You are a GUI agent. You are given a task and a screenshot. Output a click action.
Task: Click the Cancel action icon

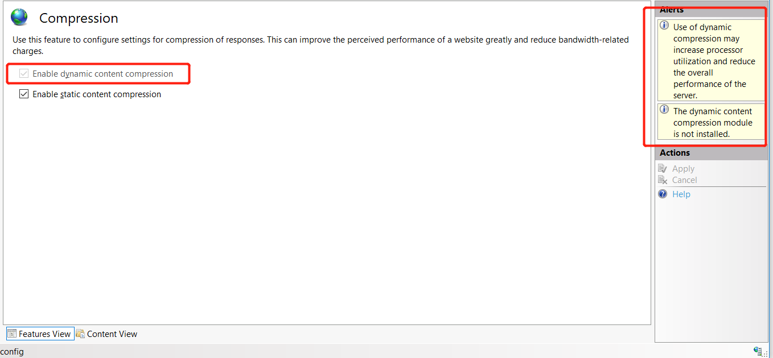coord(663,180)
